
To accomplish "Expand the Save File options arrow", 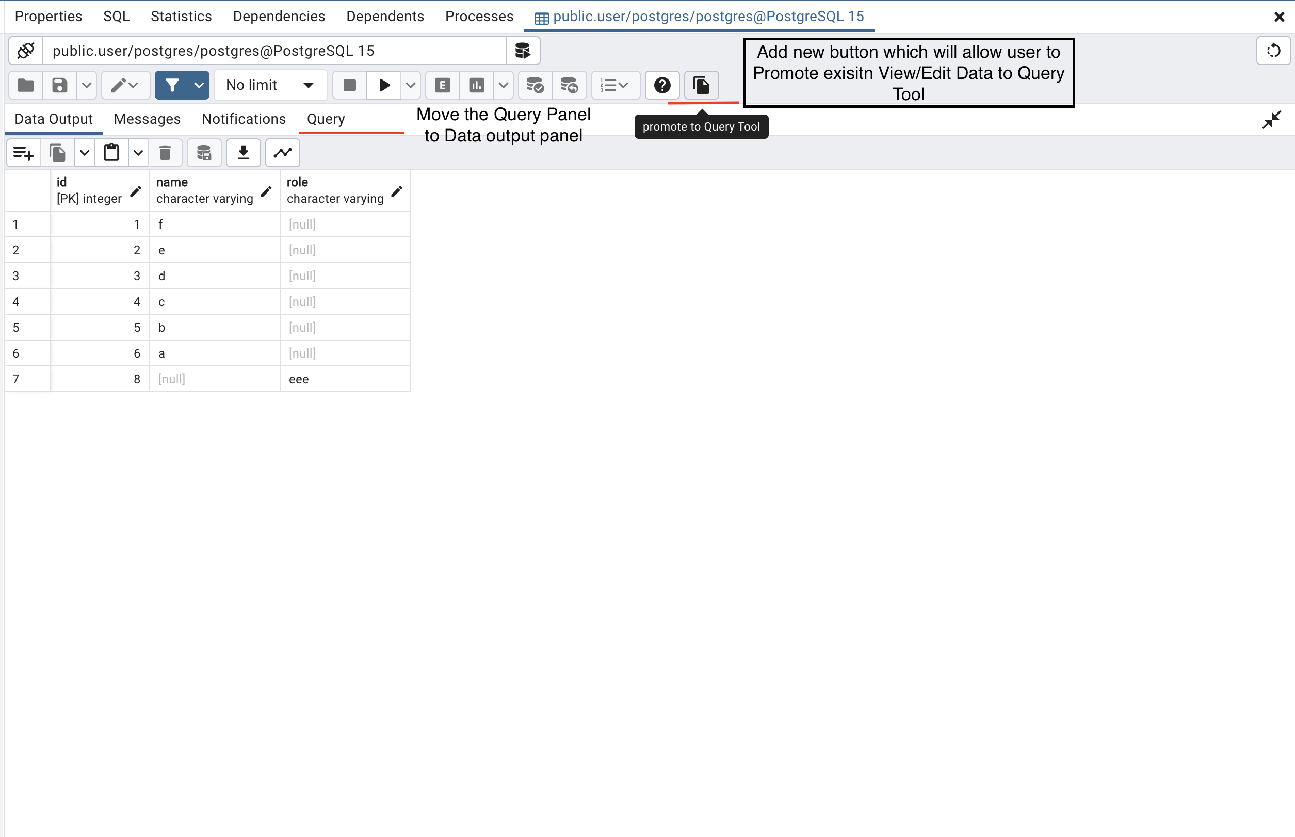I will (x=86, y=85).
